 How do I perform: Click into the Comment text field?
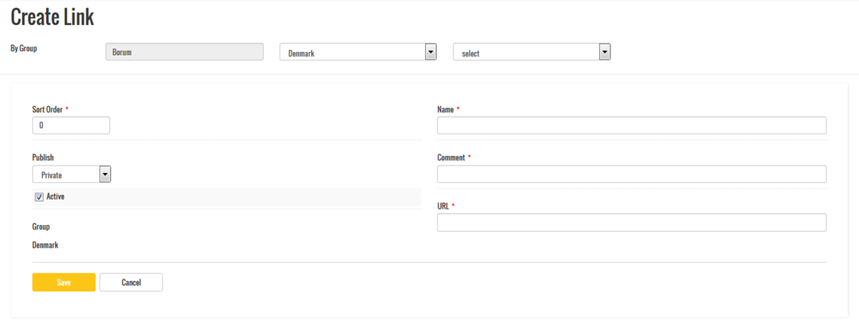pyautogui.click(x=631, y=175)
